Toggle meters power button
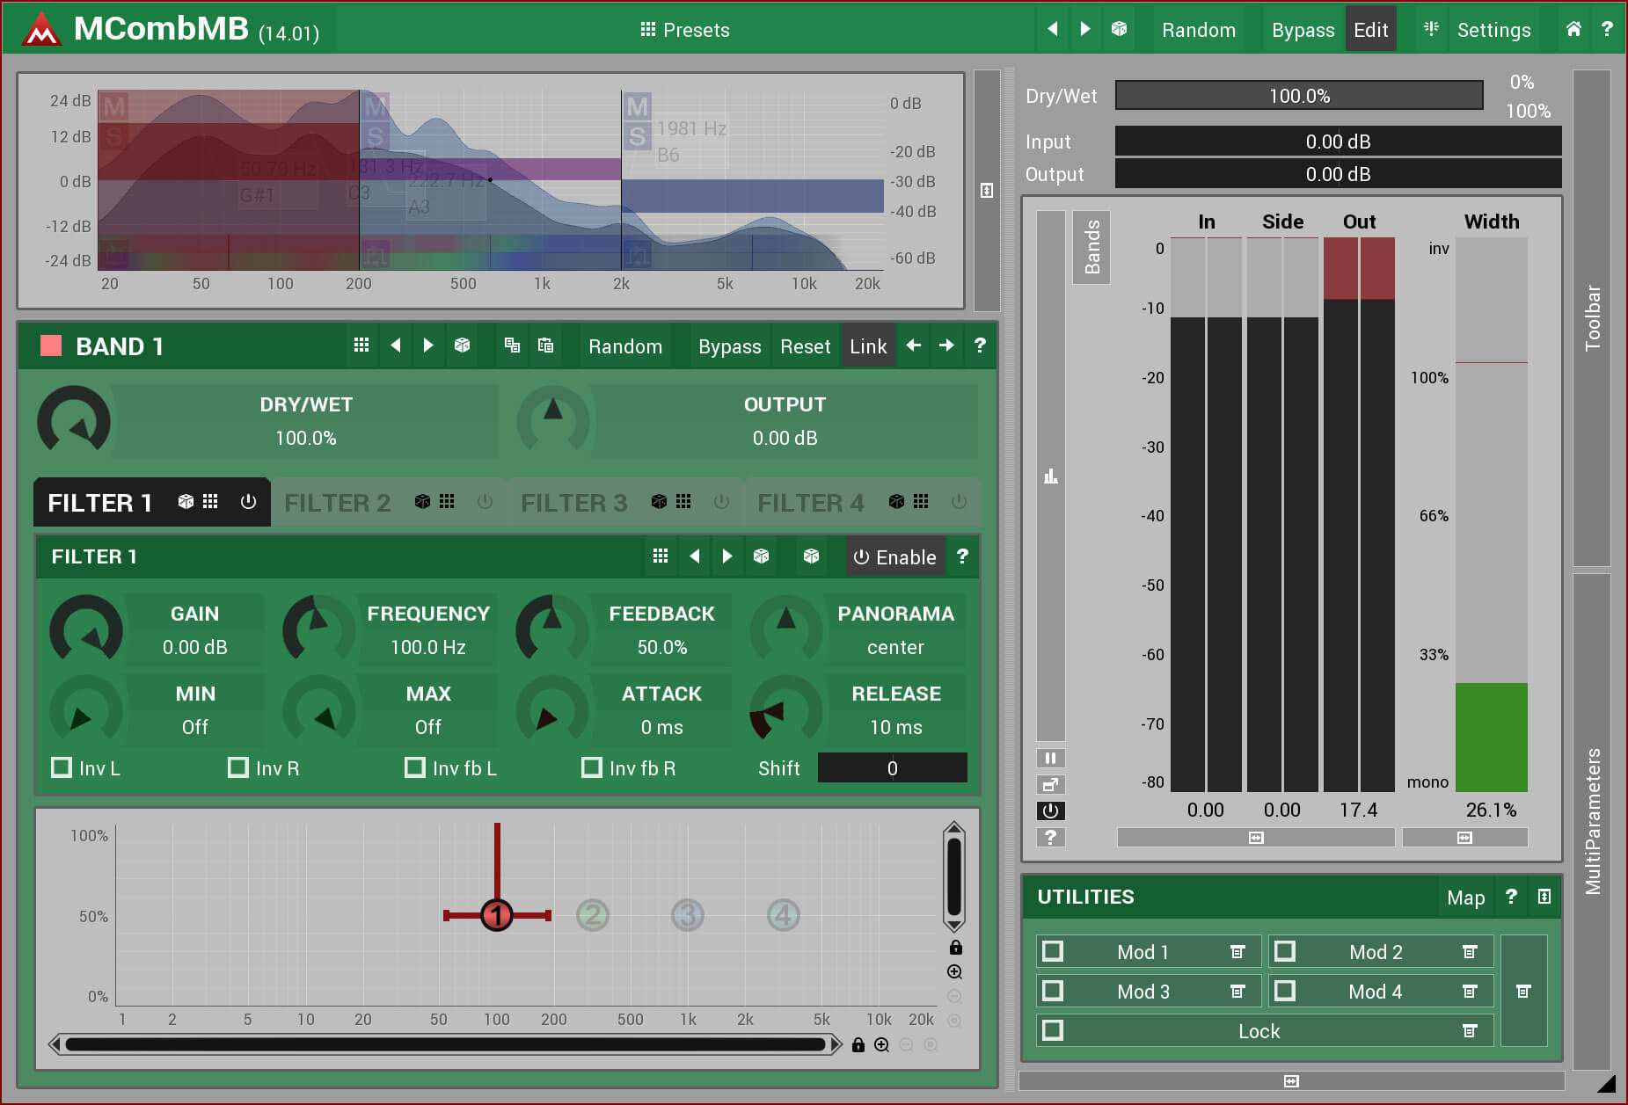 point(1050,811)
